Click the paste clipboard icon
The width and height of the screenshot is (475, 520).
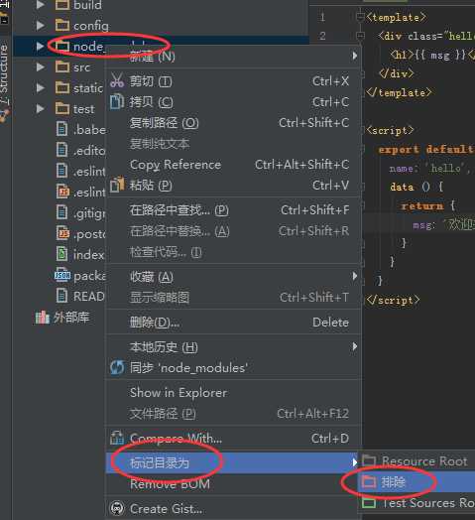pyautogui.click(x=117, y=185)
